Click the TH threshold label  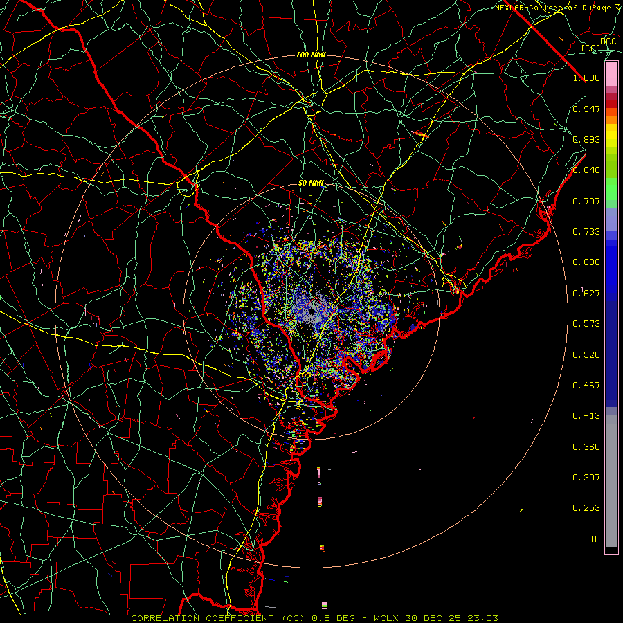(x=595, y=539)
